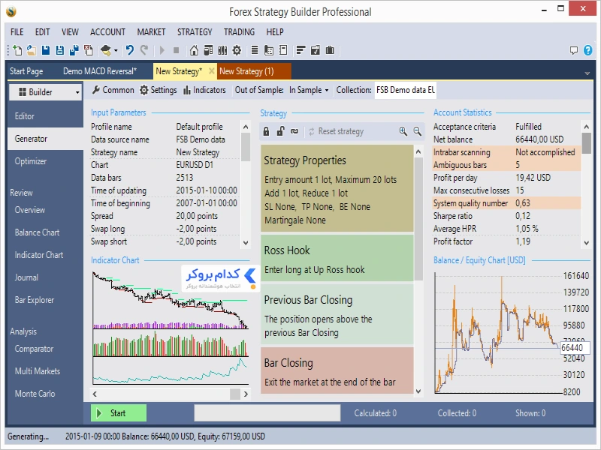Screen dimensions: 601x450
Task: Click the blue help question mark icon
Action: pos(587,50)
